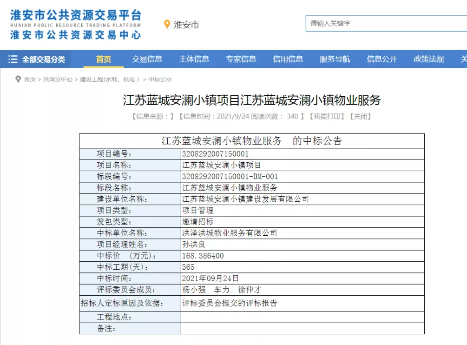Select the 淮安市 city selector

[x=186, y=25]
